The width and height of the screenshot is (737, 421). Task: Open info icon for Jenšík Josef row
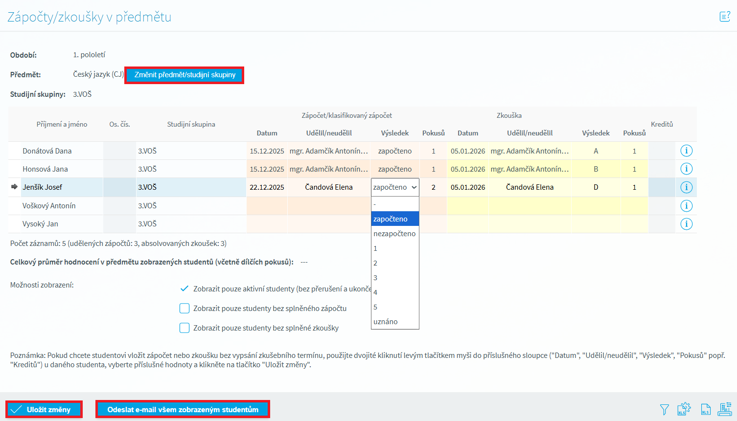686,187
